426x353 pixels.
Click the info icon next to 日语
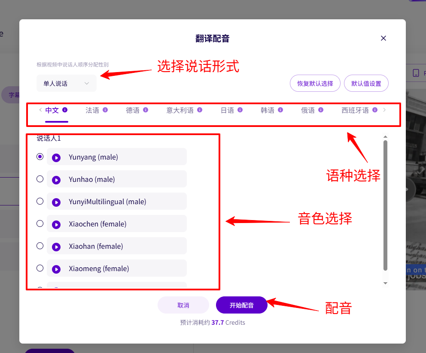pyautogui.click(x=240, y=110)
